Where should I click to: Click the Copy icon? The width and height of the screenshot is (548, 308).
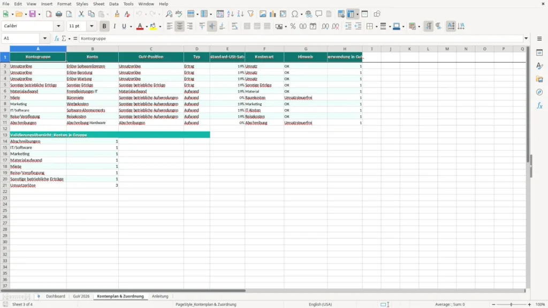coord(91,14)
